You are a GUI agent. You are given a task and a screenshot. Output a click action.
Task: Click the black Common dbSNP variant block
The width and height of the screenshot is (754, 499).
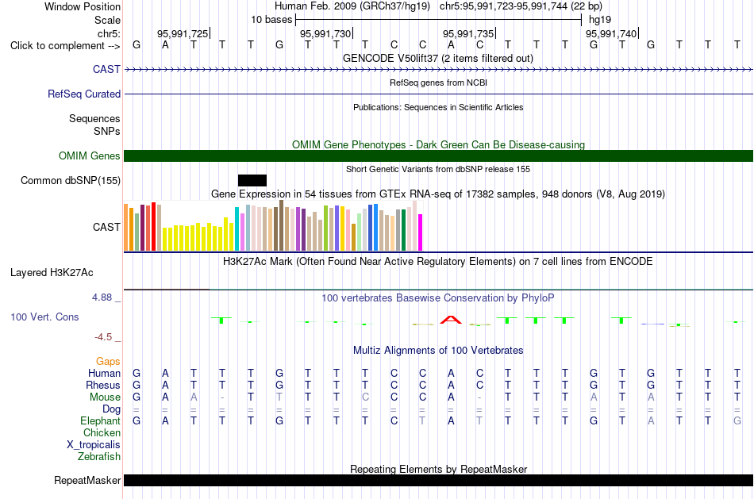coord(252,180)
